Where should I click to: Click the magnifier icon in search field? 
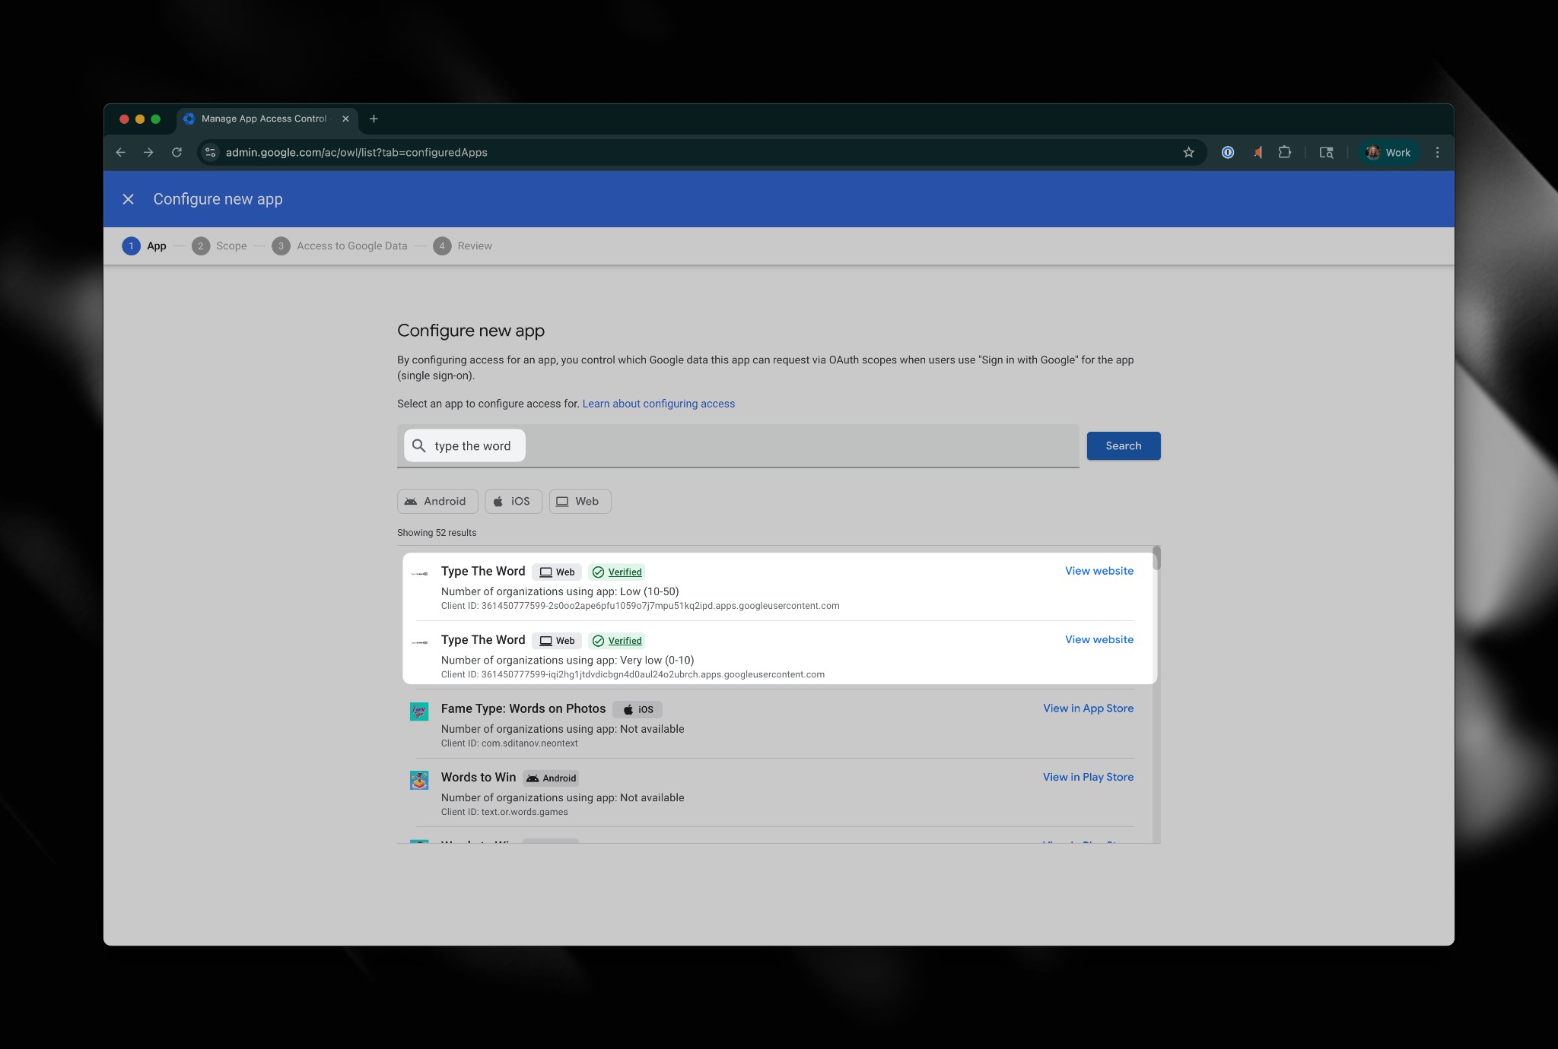coord(418,445)
